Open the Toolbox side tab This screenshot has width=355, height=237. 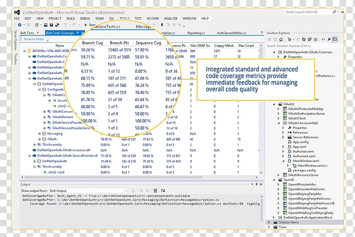16,59
